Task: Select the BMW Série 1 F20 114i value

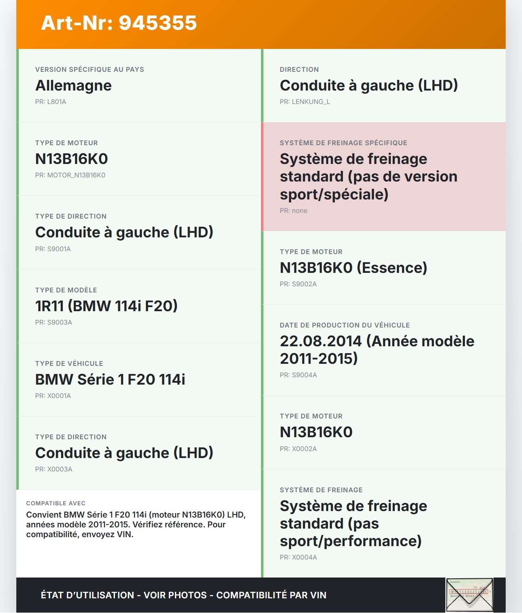Action: coord(110,380)
